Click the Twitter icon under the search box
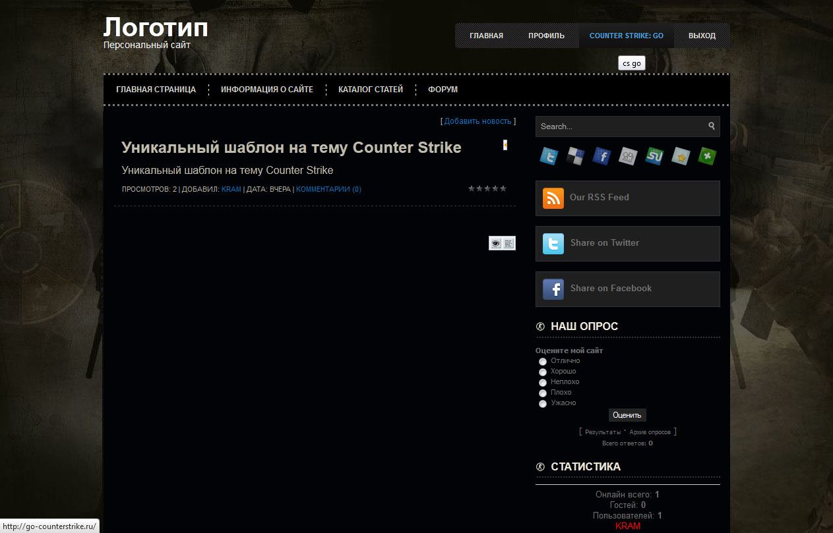Screen dimensions: 833x533 pyautogui.click(x=549, y=156)
